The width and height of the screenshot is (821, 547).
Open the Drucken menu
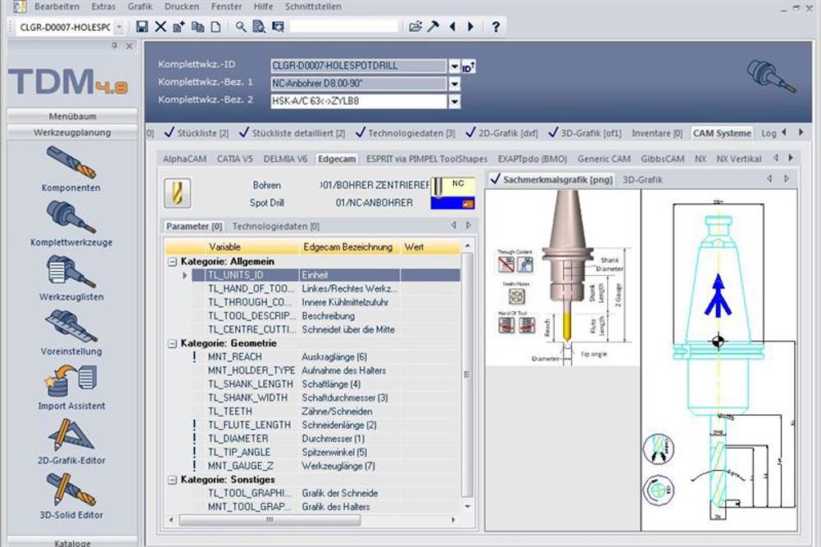[x=182, y=7]
